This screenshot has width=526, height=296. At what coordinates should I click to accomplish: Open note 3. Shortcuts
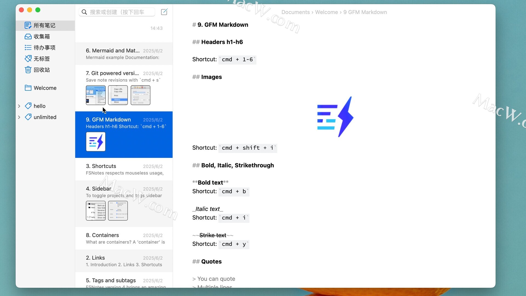(x=124, y=169)
